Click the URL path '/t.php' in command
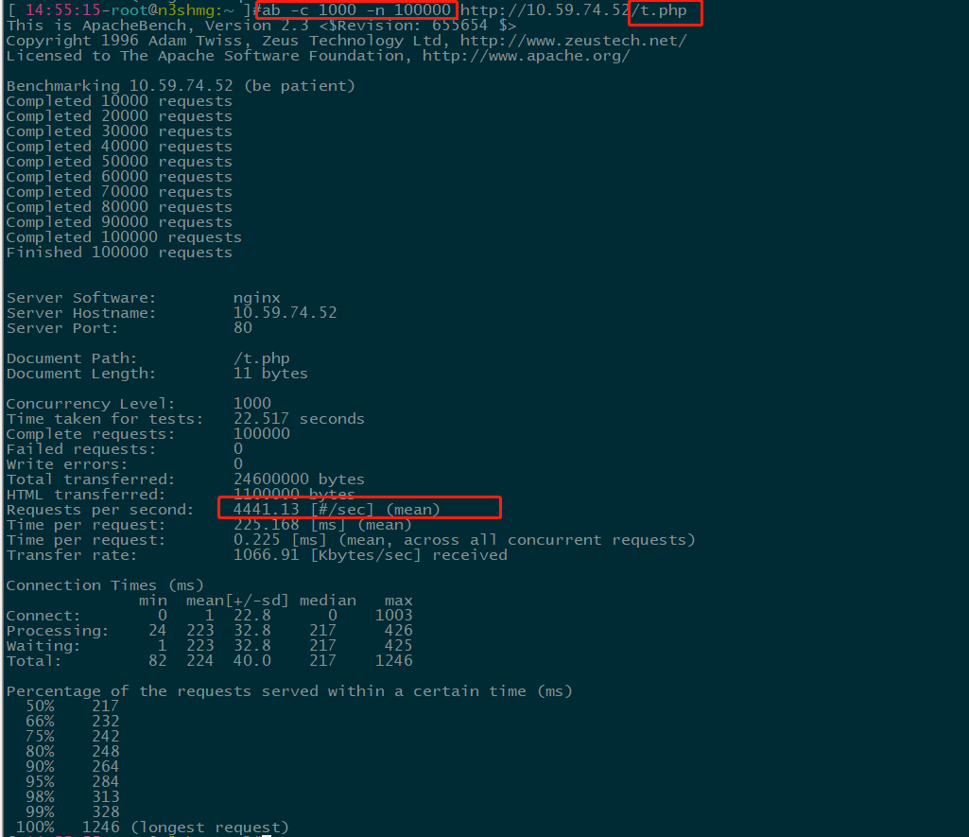Viewport: 969px width, 837px height. tap(659, 10)
